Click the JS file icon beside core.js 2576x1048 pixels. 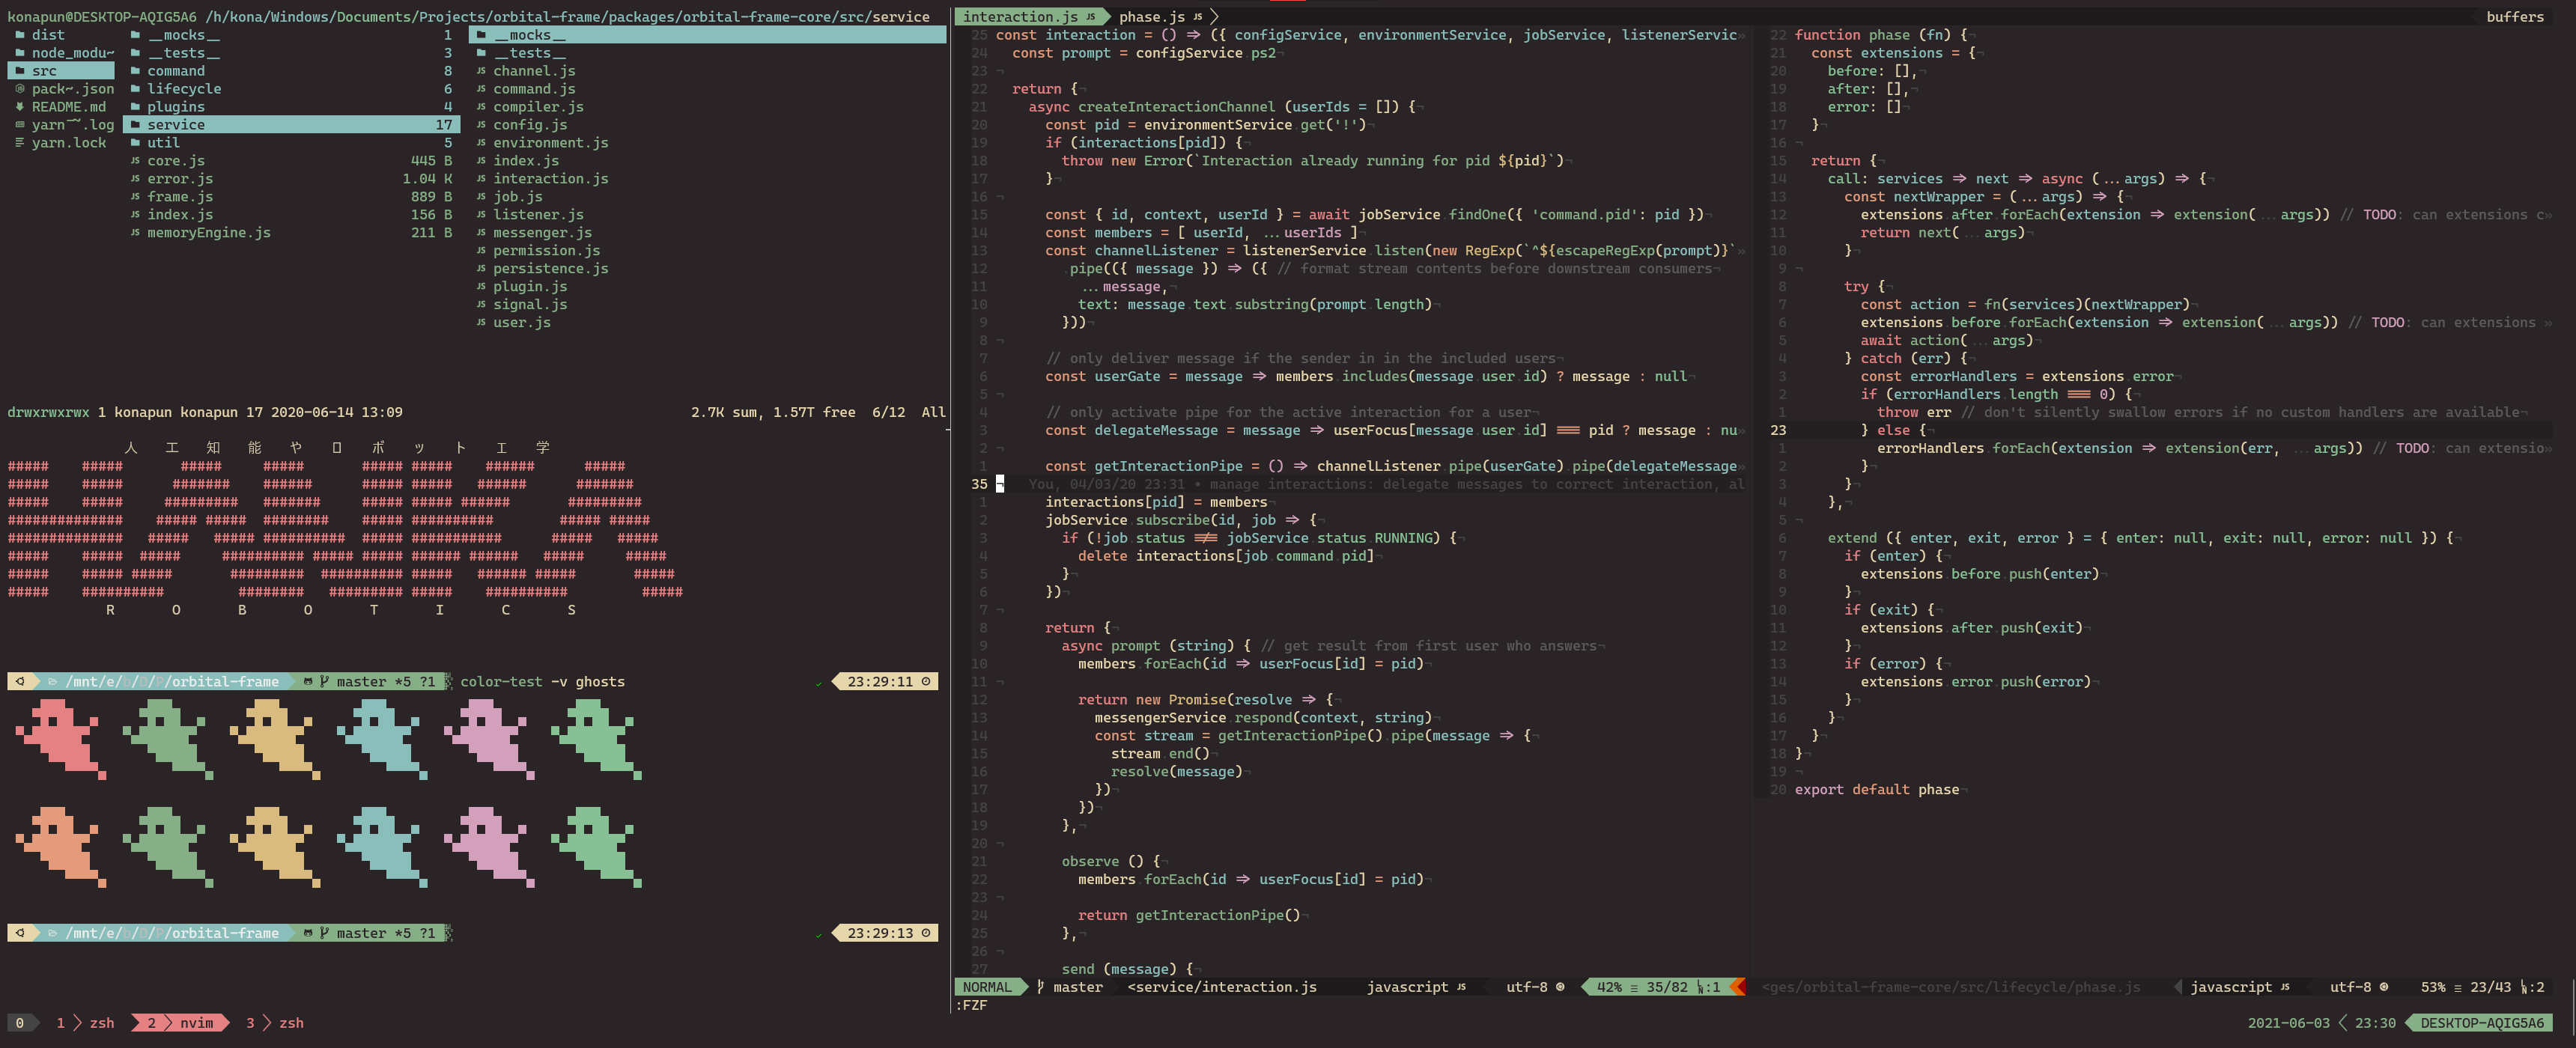(135, 161)
